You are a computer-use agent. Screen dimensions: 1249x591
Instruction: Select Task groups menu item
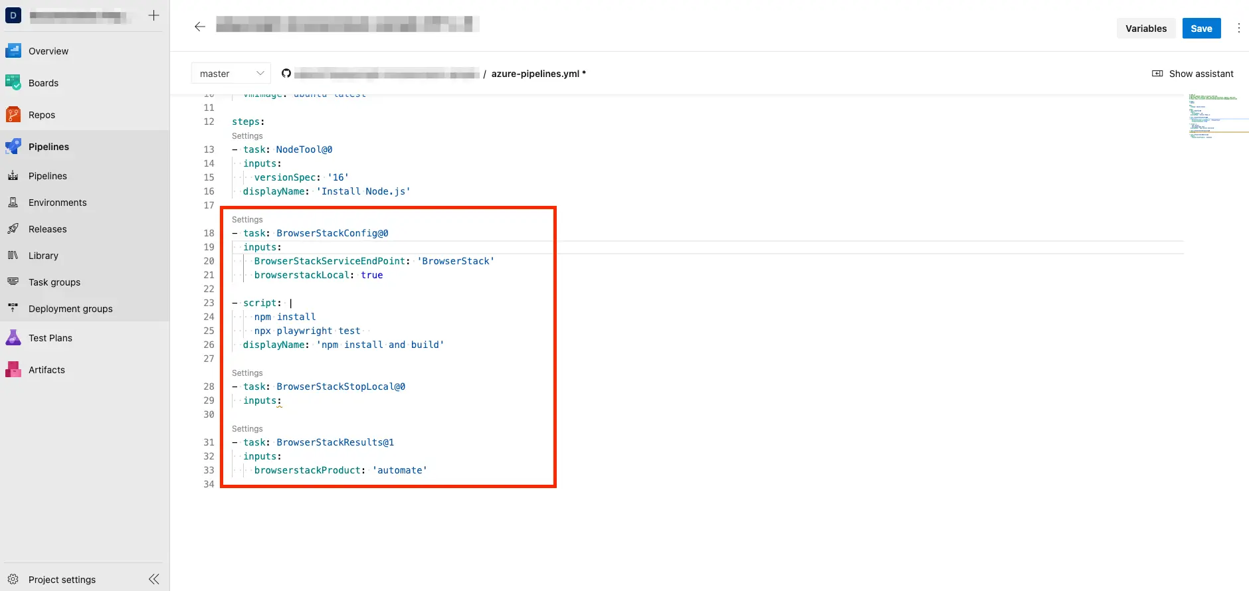pos(54,282)
